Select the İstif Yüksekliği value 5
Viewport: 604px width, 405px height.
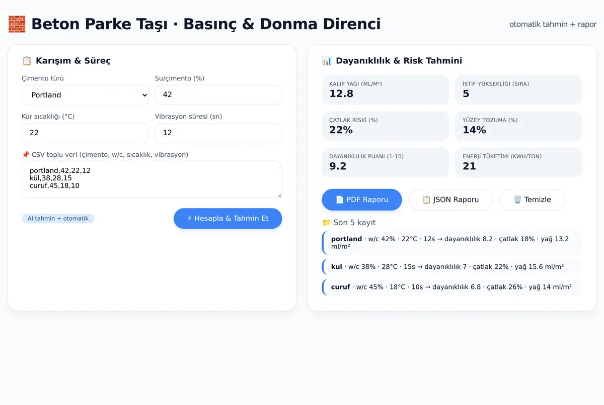pyautogui.click(x=466, y=94)
